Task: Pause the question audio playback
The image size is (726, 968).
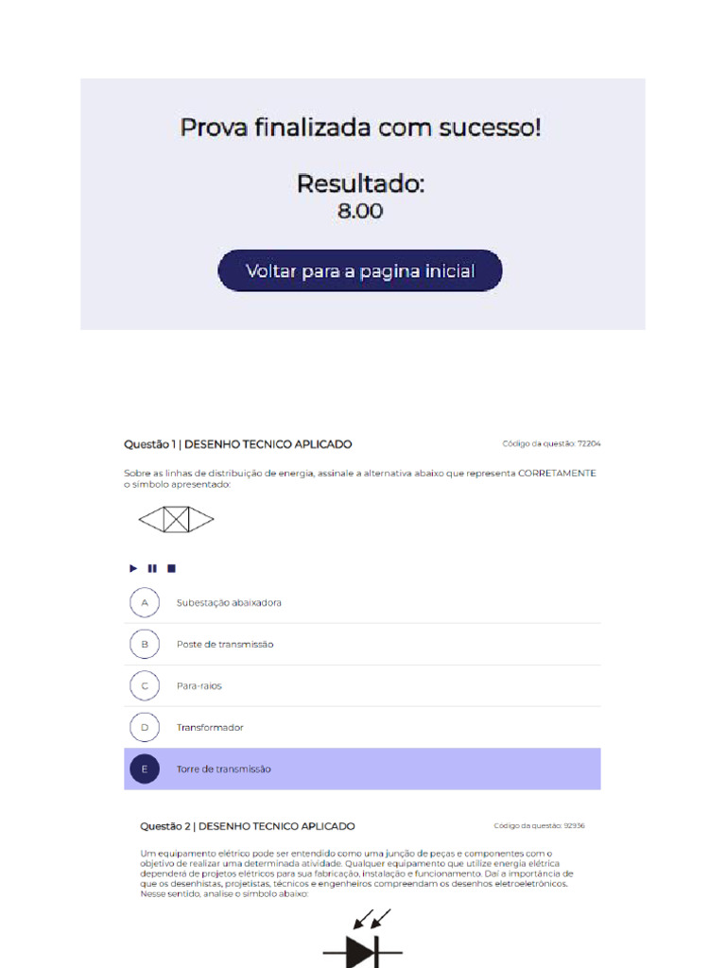Action: tap(152, 568)
